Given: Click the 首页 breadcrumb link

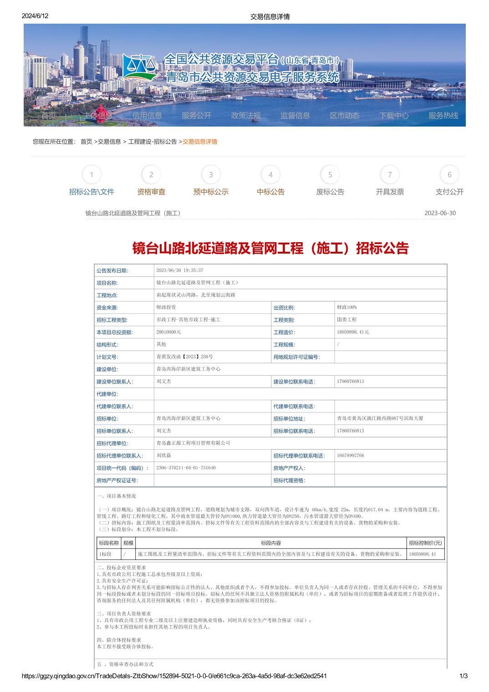Looking at the screenshot, I should point(86,142).
